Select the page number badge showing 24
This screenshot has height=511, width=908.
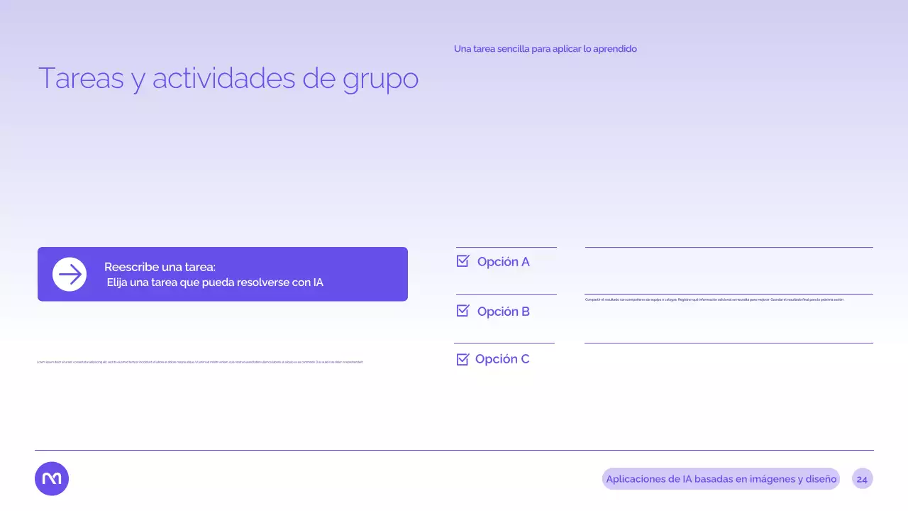pos(862,479)
